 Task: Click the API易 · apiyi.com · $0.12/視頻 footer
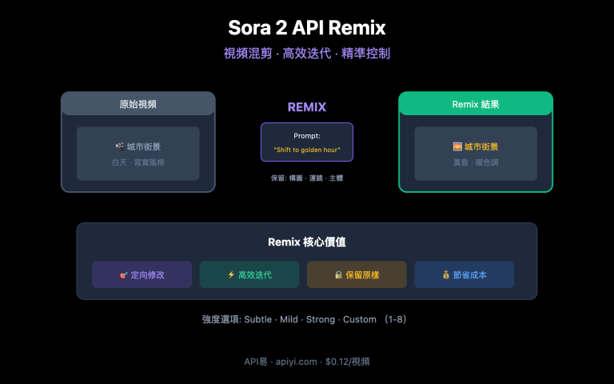coord(307,362)
